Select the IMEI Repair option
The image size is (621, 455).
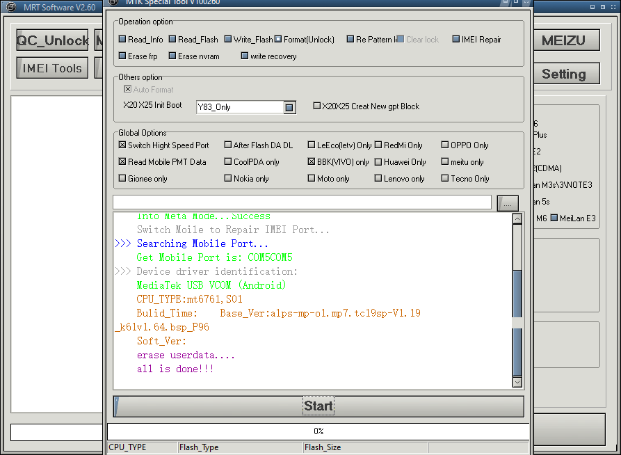pyautogui.click(x=477, y=40)
